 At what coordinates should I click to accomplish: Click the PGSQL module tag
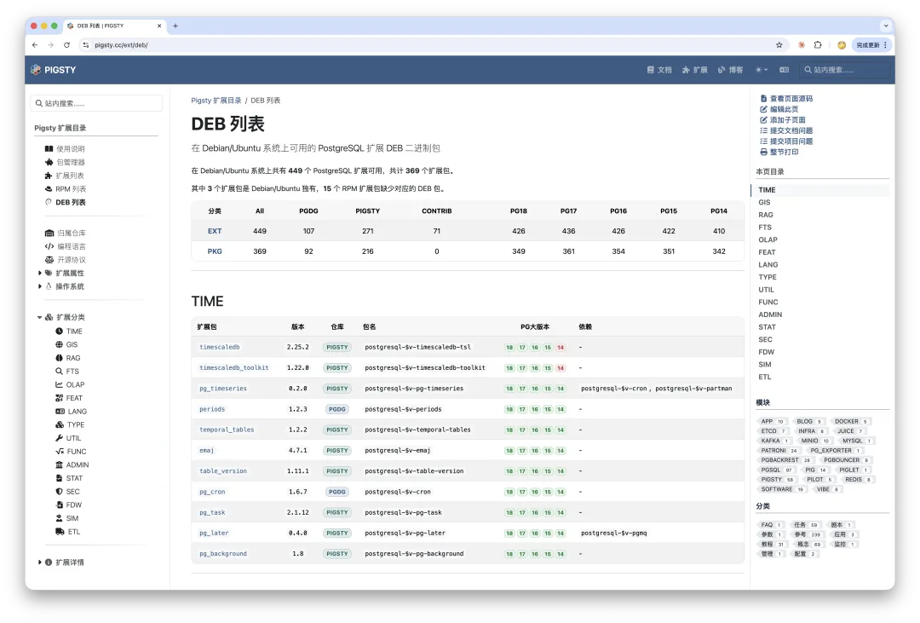(x=776, y=470)
